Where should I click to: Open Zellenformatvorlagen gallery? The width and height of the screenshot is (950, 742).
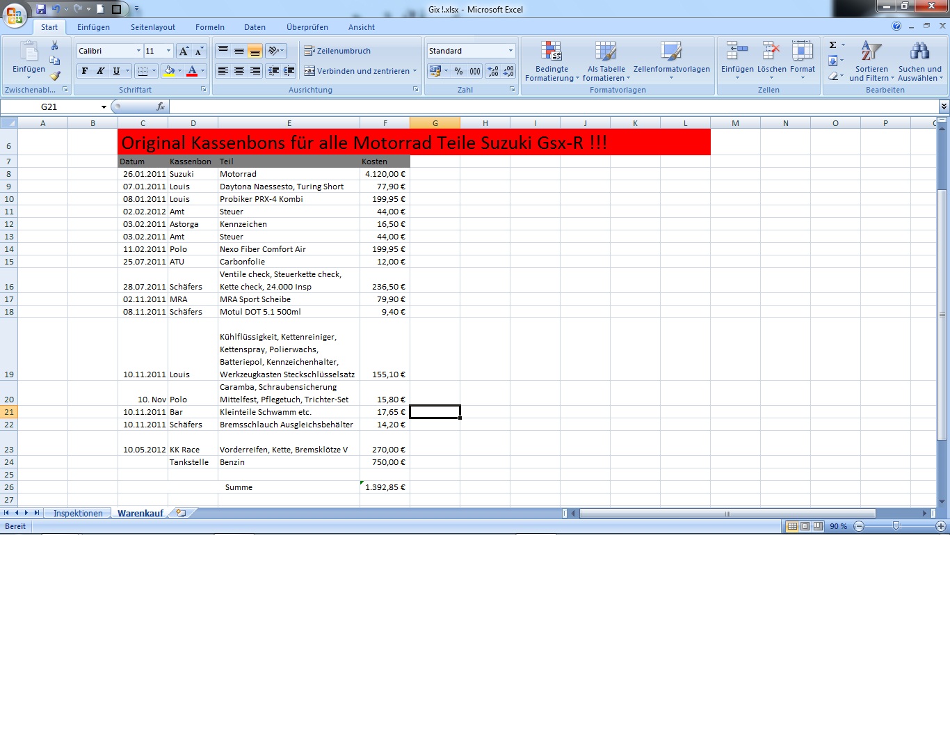[x=671, y=61]
